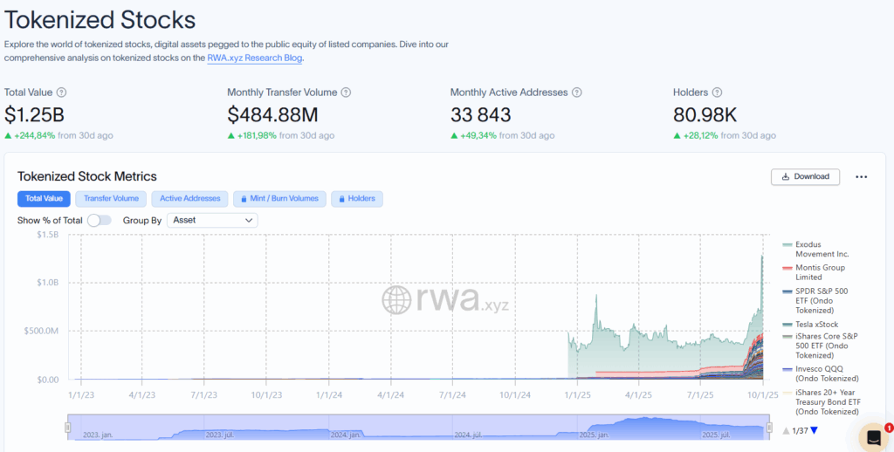Open the chat support widget
Screen dimensions: 894x452
(874, 436)
